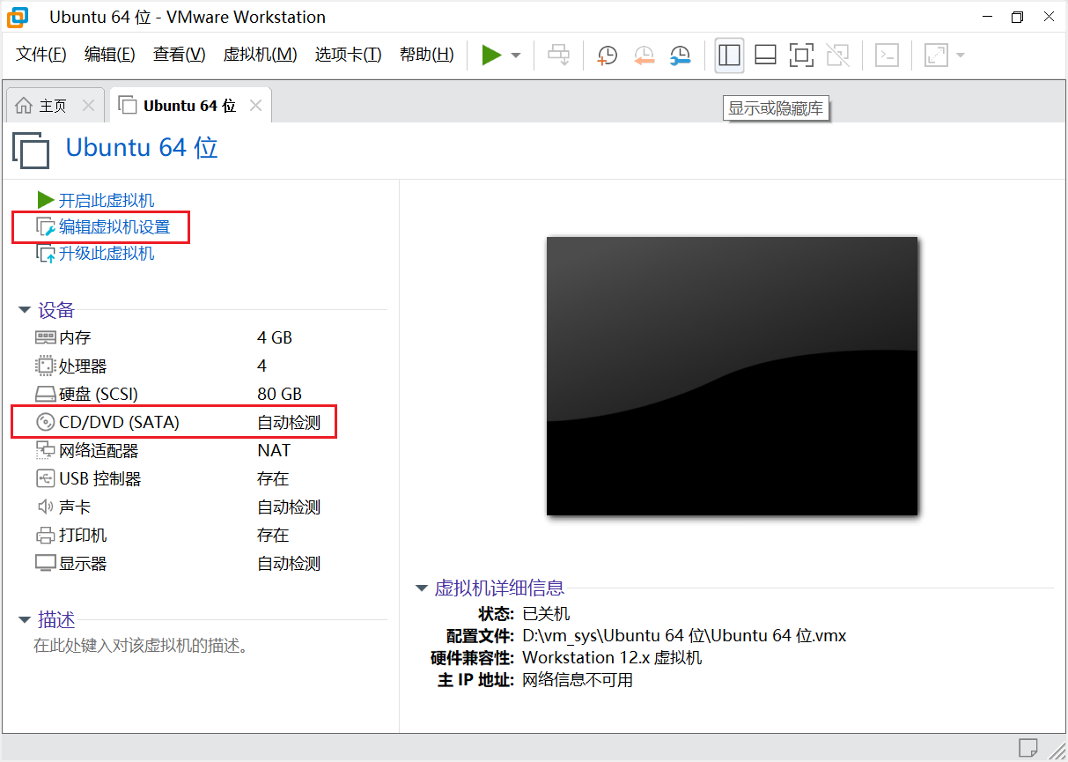
Task: Click the description field 在此处键入对该虚拟机的描述
Action: pyautogui.click(x=141, y=646)
